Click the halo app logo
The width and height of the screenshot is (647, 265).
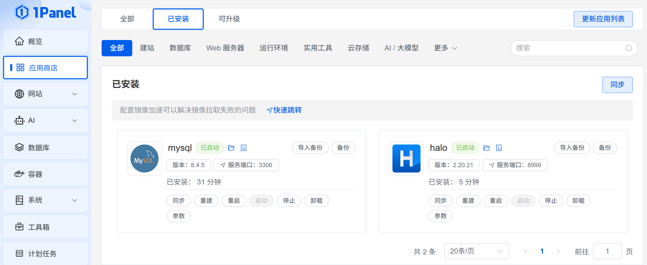406,158
